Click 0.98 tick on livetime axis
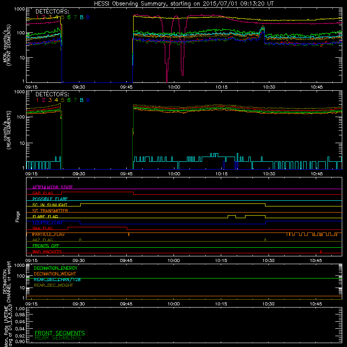Image resolution: width=347 pixels, height=347 pixels. (x=20, y=315)
